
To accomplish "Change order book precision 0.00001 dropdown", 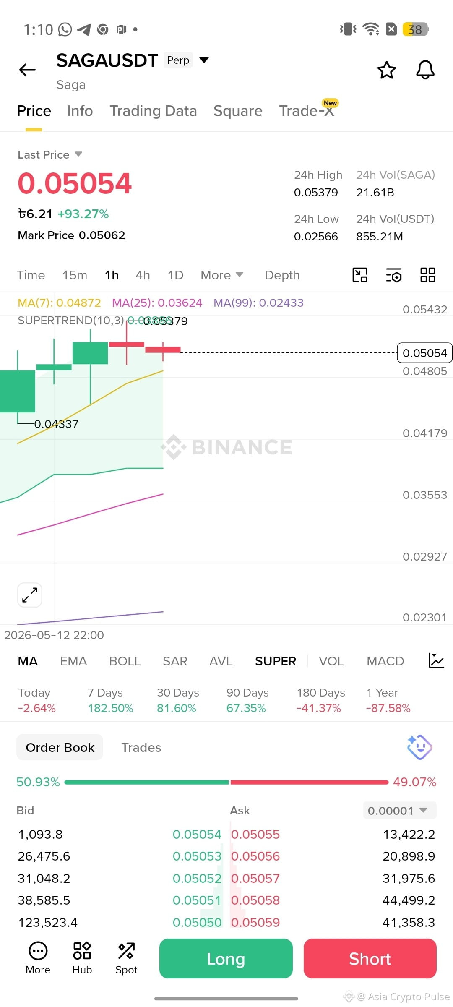I will point(400,810).
